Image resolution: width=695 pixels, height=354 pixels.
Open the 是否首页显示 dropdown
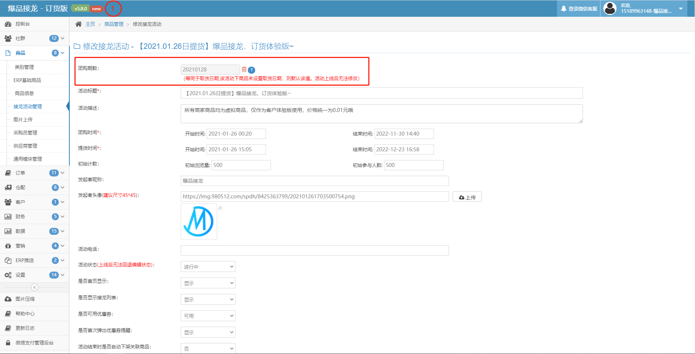click(x=208, y=283)
